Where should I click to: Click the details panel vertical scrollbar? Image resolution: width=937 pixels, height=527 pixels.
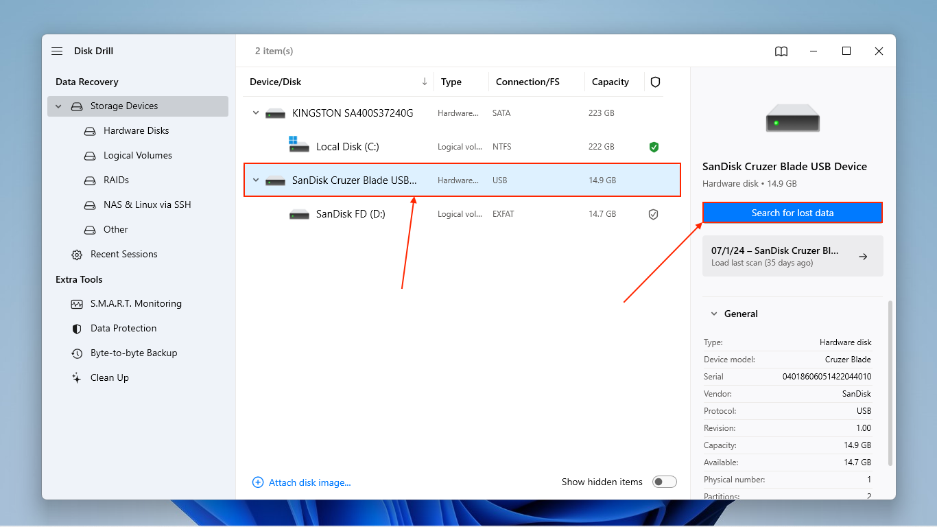890,383
